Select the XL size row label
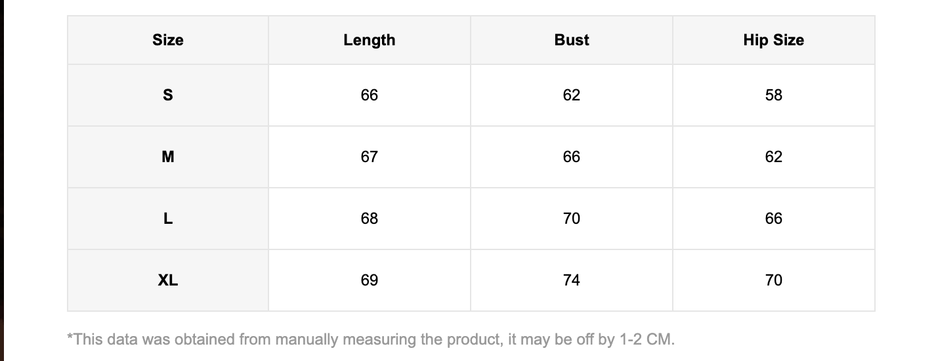Viewport: 936px width, 361px height. point(168,280)
